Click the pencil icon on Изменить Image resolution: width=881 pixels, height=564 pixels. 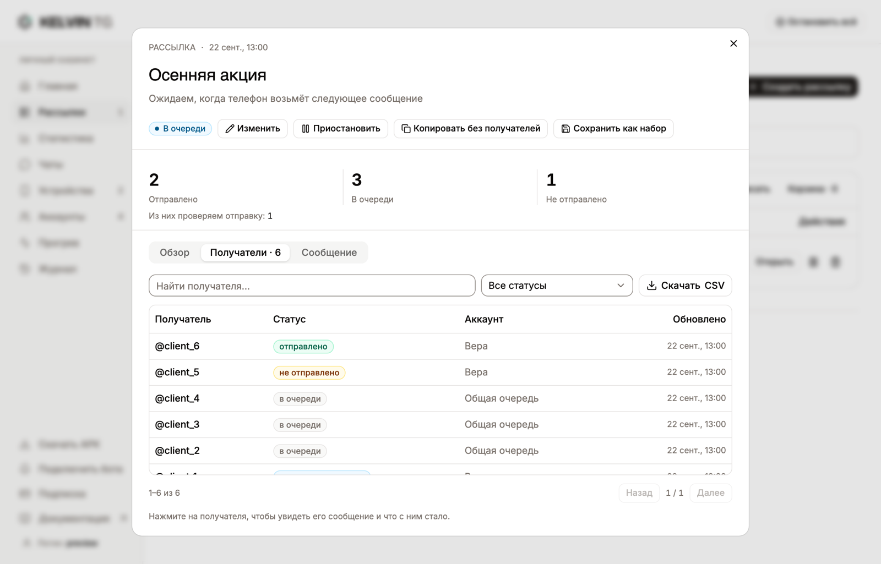click(230, 129)
